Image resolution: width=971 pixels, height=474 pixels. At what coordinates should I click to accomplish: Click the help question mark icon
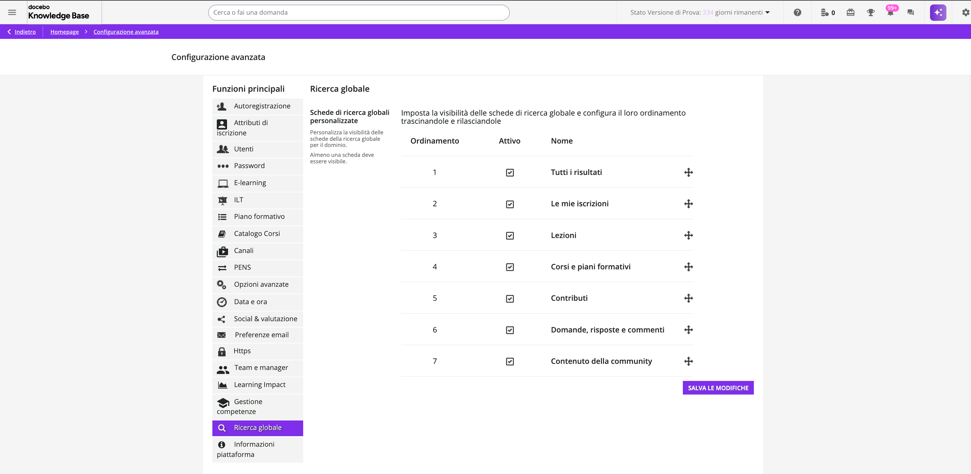point(797,12)
